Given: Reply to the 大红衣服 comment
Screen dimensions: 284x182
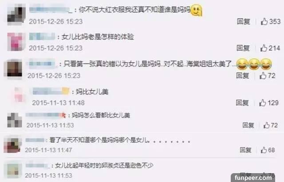Looking at the screenshot, I should coord(244,22).
